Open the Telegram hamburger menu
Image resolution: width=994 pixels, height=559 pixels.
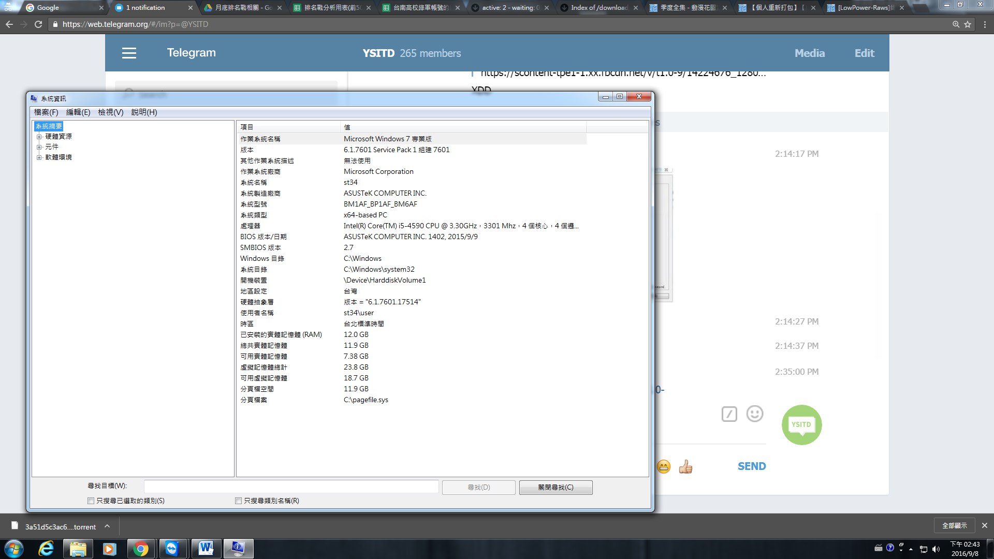point(129,53)
